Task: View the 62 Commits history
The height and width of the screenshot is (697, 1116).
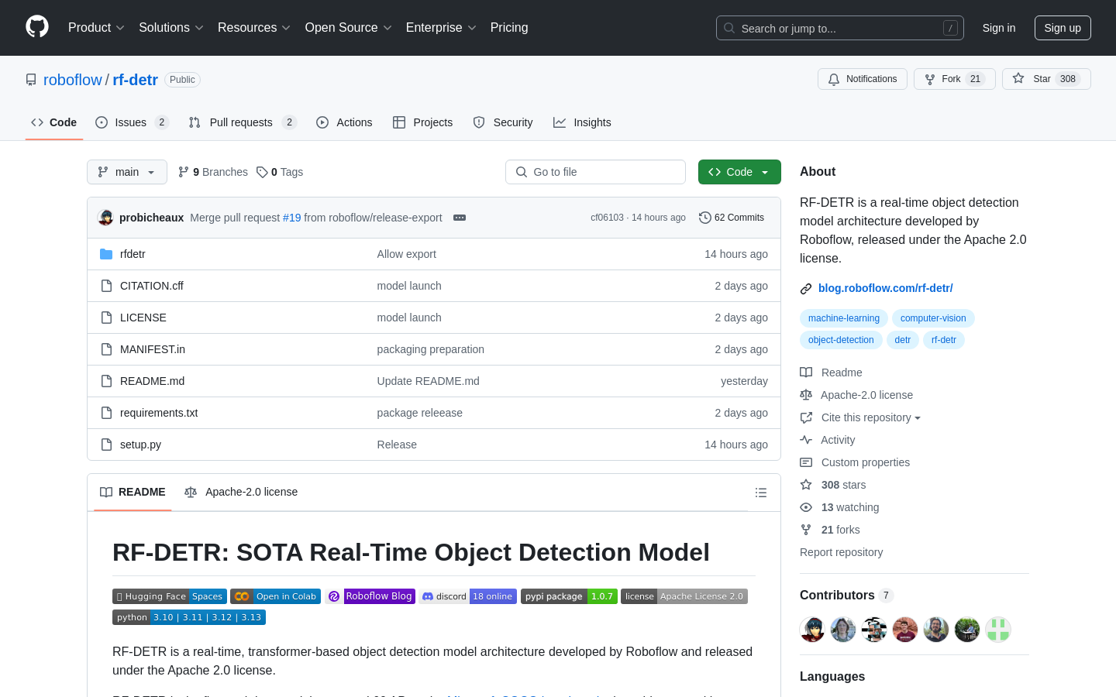Action: 732,218
